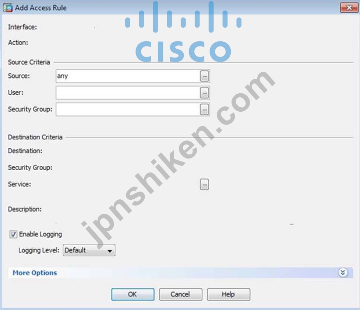Click the Logging Level label
This screenshot has width=360, height=310.
coord(39,250)
